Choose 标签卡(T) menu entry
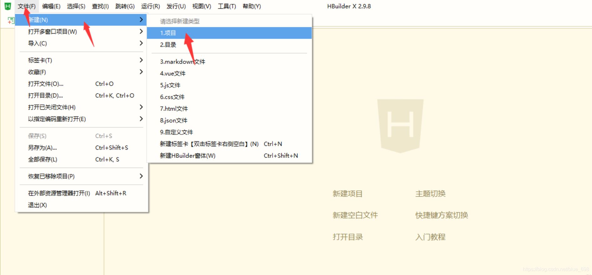This screenshot has width=592, height=275. tap(81, 60)
